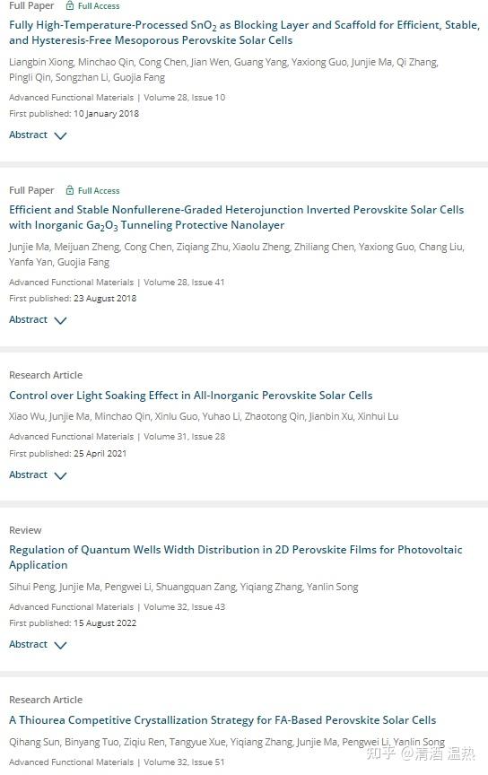Click the Abstract label under the Light Soaking paper

[x=28, y=475]
